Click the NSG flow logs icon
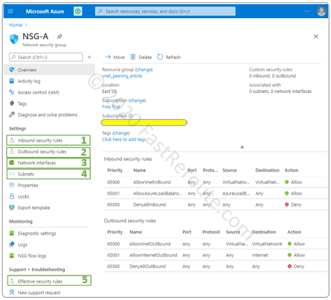Screen dimensions: 331x300 (x=12, y=255)
